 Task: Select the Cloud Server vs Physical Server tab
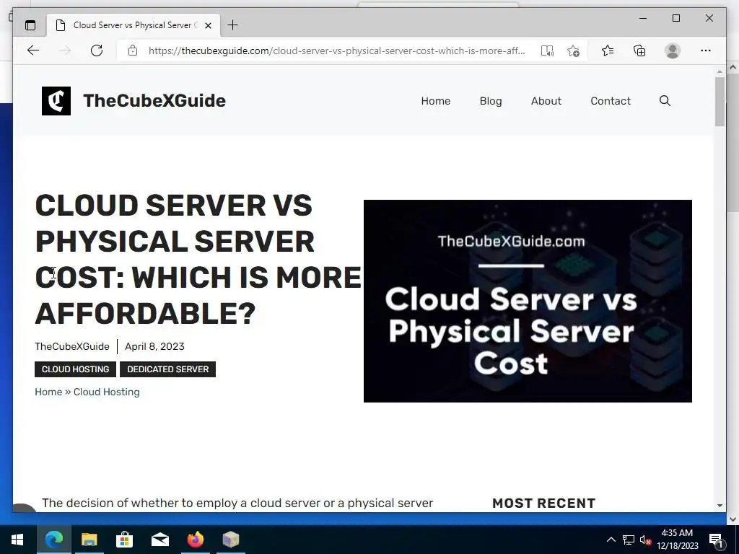pyautogui.click(x=134, y=25)
